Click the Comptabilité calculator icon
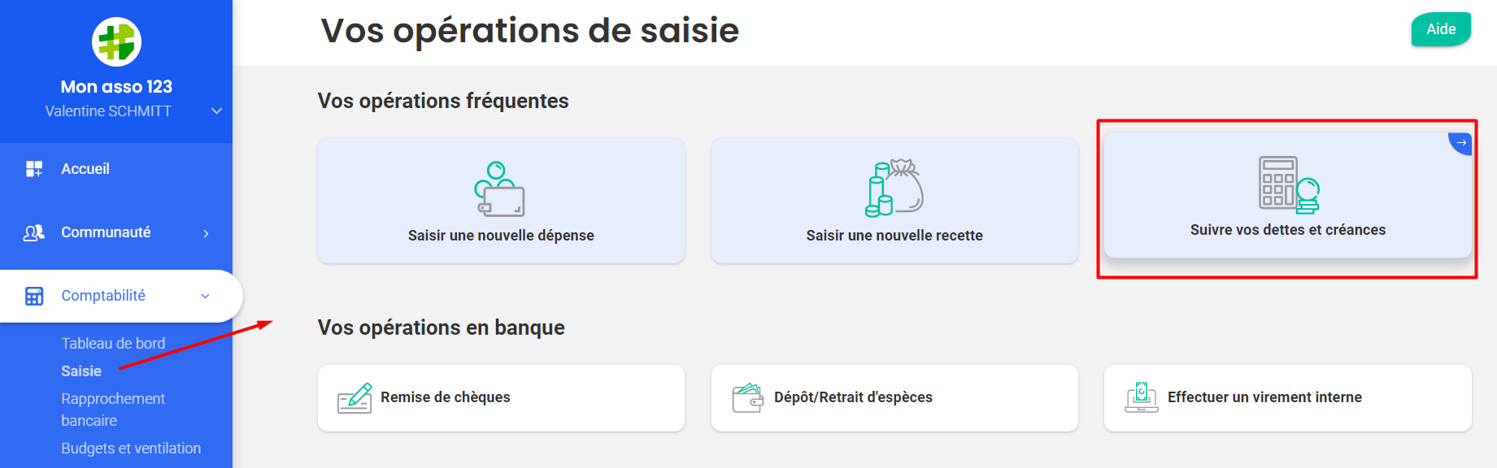1497x468 pixels. 34,296
